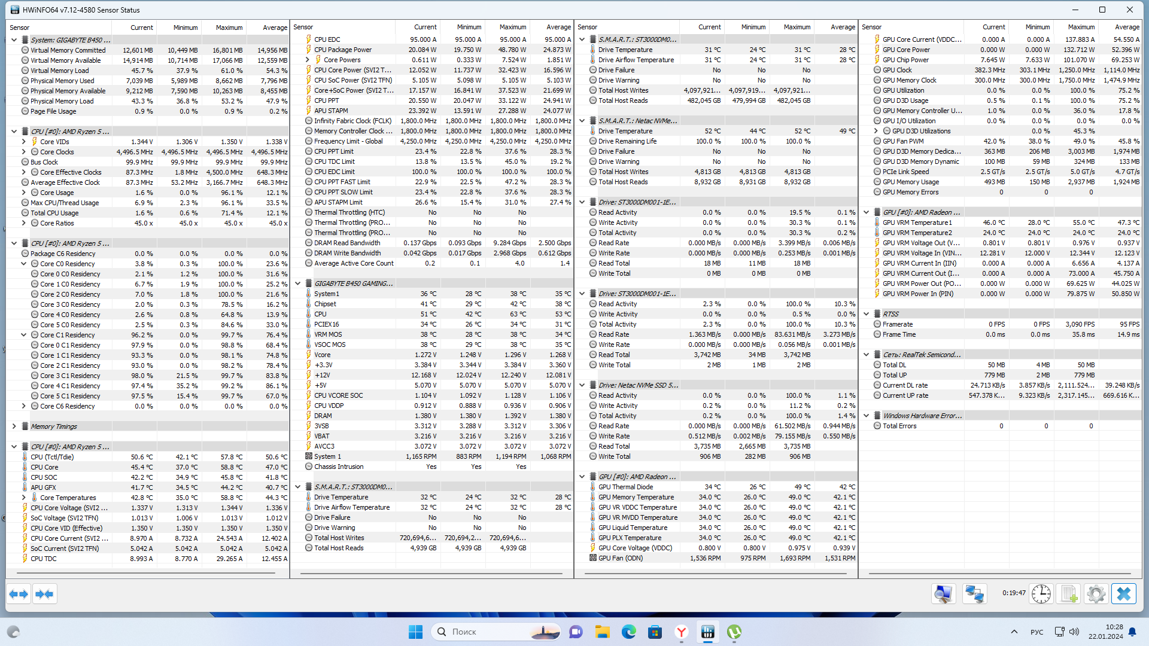The image size is (1149, 646).
Task: Click the Maximum column header in first panel
Action: tap(229, 28)
